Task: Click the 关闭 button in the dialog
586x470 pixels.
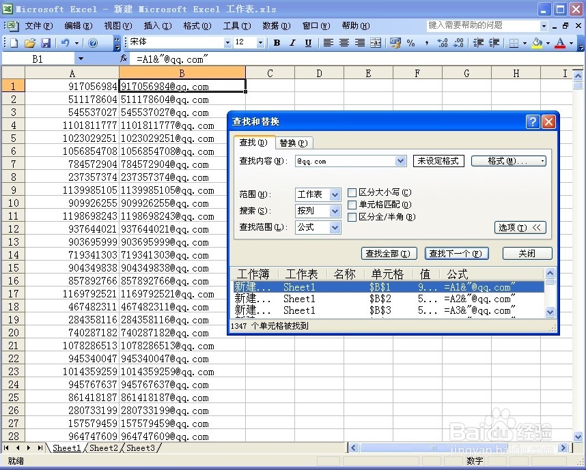Action: [x=527, y=254]
